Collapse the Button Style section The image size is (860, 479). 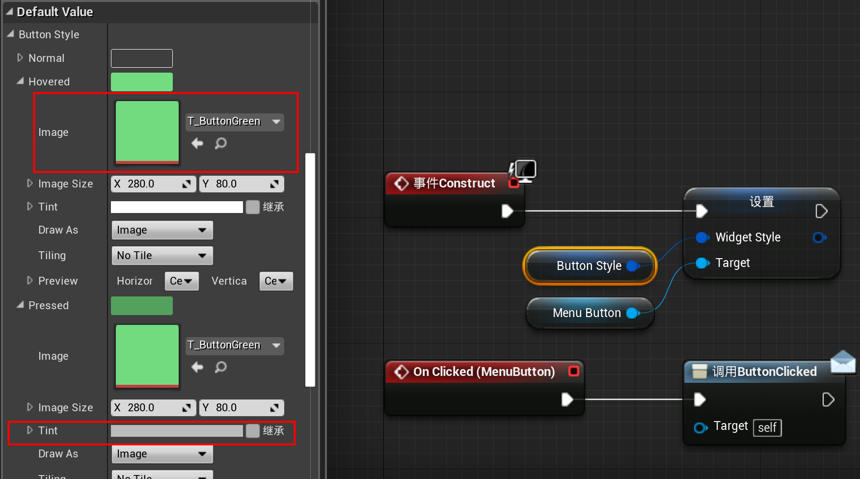[x=10, y=34]
